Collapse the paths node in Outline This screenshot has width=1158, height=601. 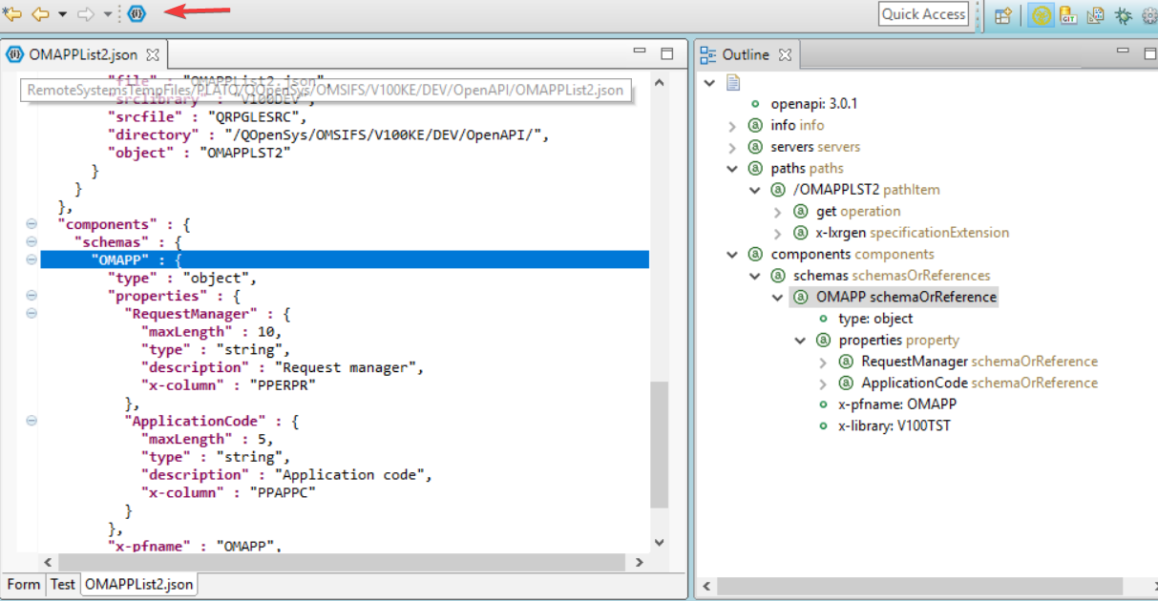pos(732,169)
